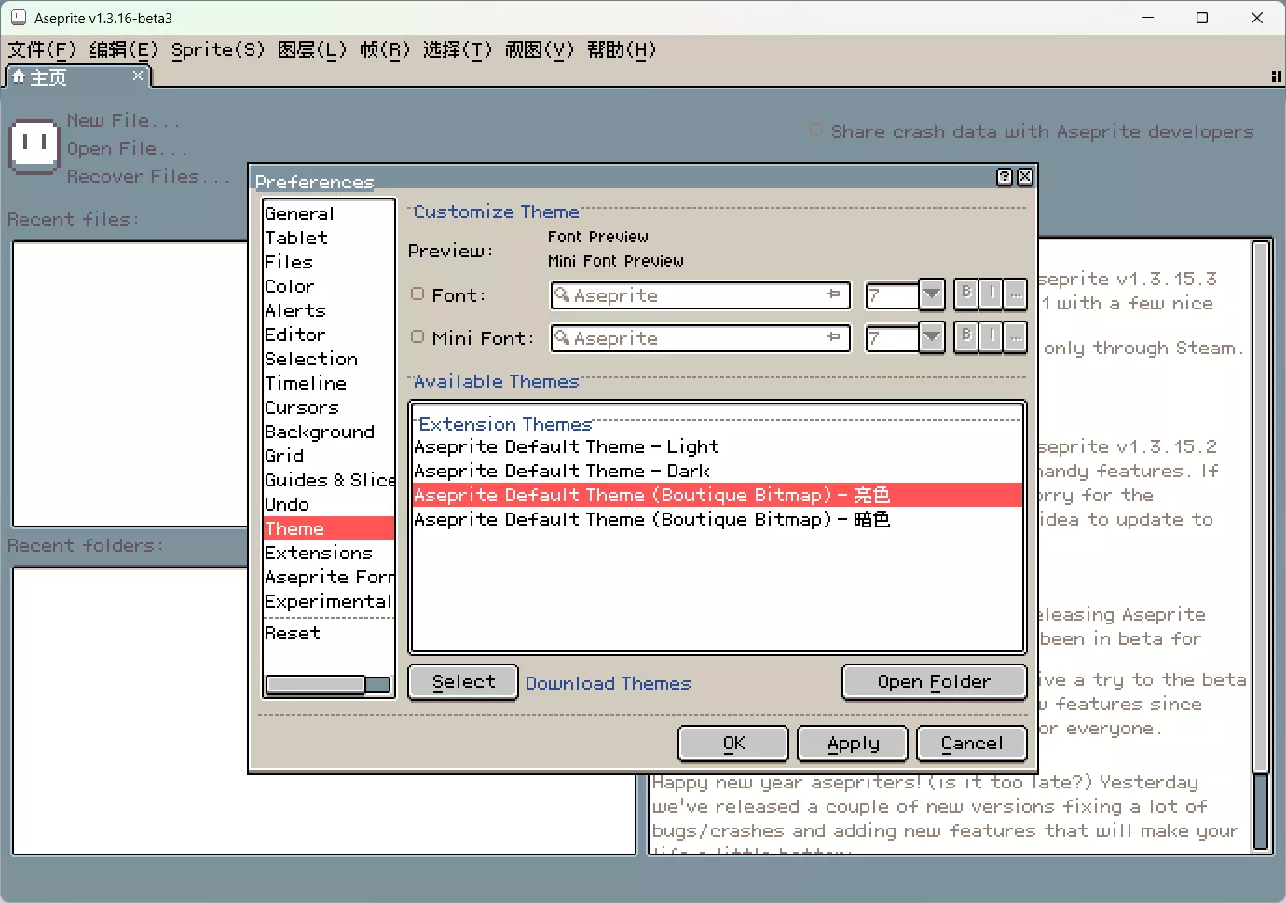The height and width of the screenshot is (903, 1286).
Task: Click the Italic button in Mini Font row
Action: [992, 337]
